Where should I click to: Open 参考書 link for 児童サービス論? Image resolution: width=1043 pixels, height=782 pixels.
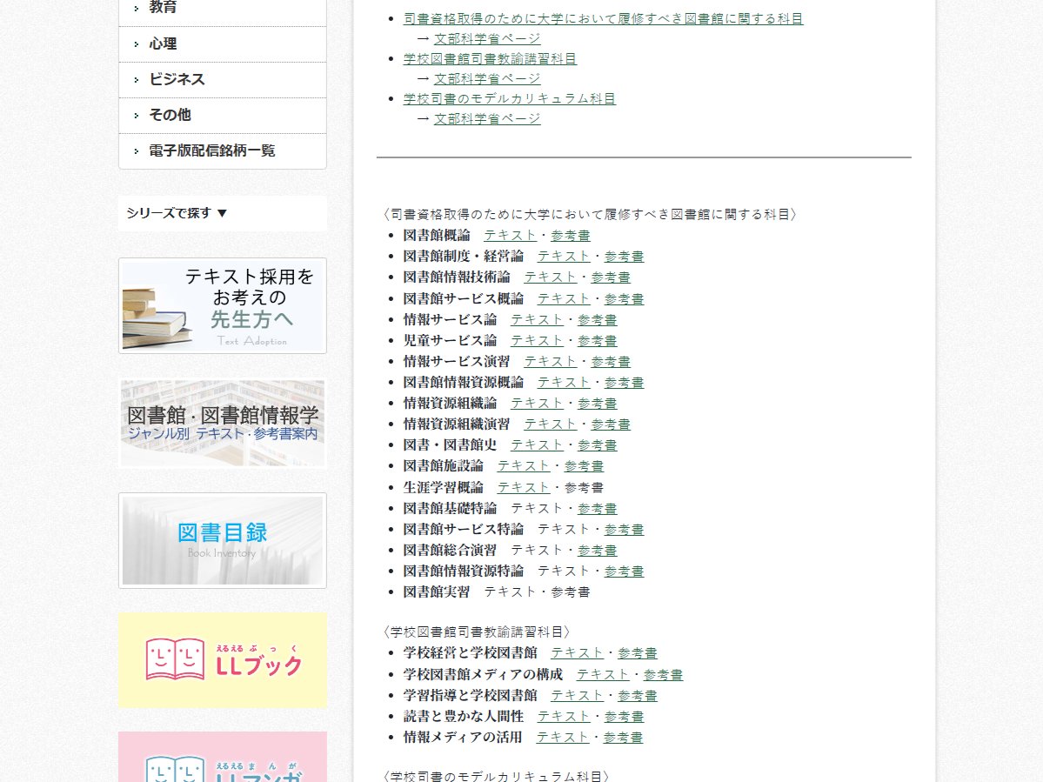[x=598, y=340]
